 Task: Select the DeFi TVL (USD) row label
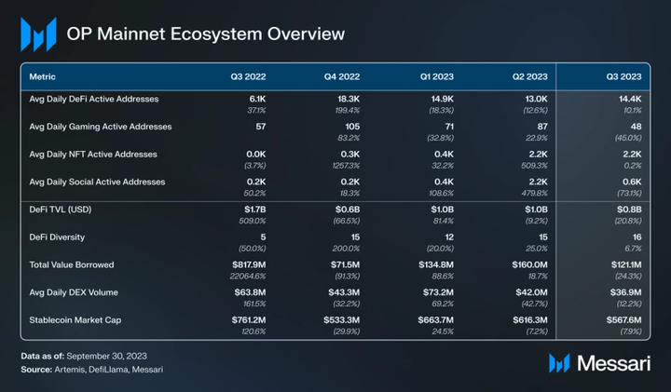pyautogui.click(x=62, y=210)
